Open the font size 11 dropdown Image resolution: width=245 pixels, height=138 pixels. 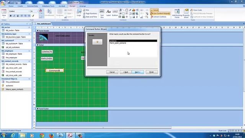(38, 11)
